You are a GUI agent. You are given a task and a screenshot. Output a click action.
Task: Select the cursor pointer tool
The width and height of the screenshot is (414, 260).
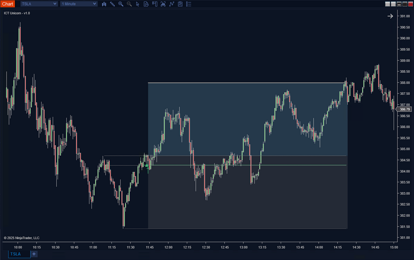point(138,4)
